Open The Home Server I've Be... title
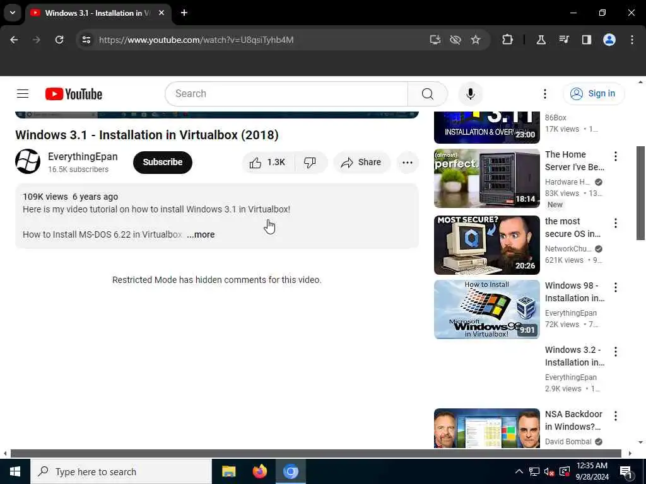This screenshot has width=646, height=484. click(575, 161)
